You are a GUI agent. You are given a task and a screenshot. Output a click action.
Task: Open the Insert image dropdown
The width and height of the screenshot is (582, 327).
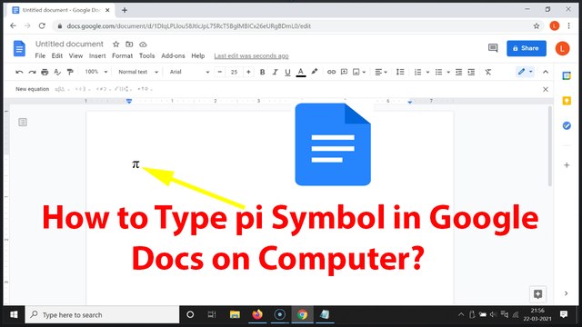coord(359,72)
